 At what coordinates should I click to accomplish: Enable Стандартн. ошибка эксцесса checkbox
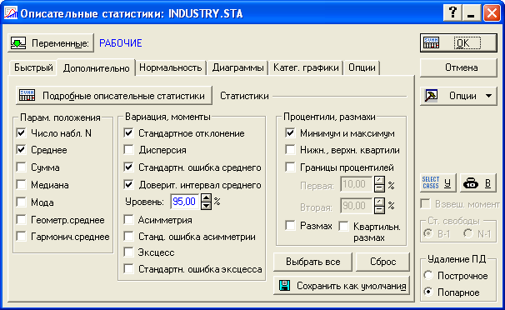tap(129, 269)
